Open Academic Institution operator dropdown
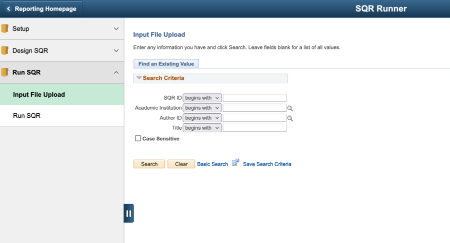450x243 pixels. coord(202,108)
